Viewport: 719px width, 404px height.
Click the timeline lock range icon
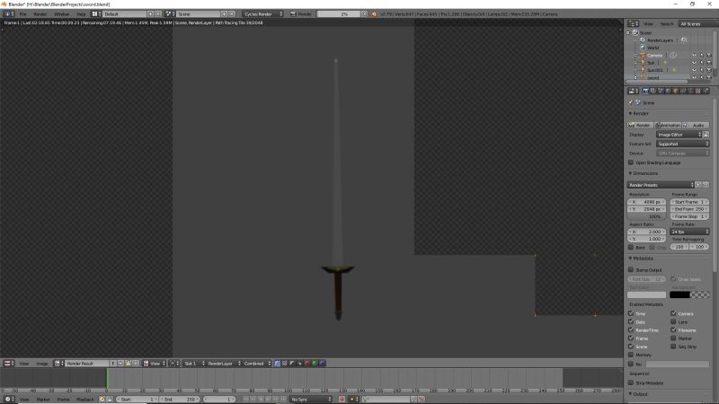pyautogui.click(x=110, y=400)
